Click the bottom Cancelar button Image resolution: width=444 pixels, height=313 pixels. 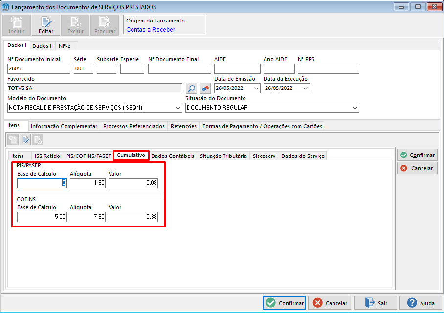click(x=330, y=303)
